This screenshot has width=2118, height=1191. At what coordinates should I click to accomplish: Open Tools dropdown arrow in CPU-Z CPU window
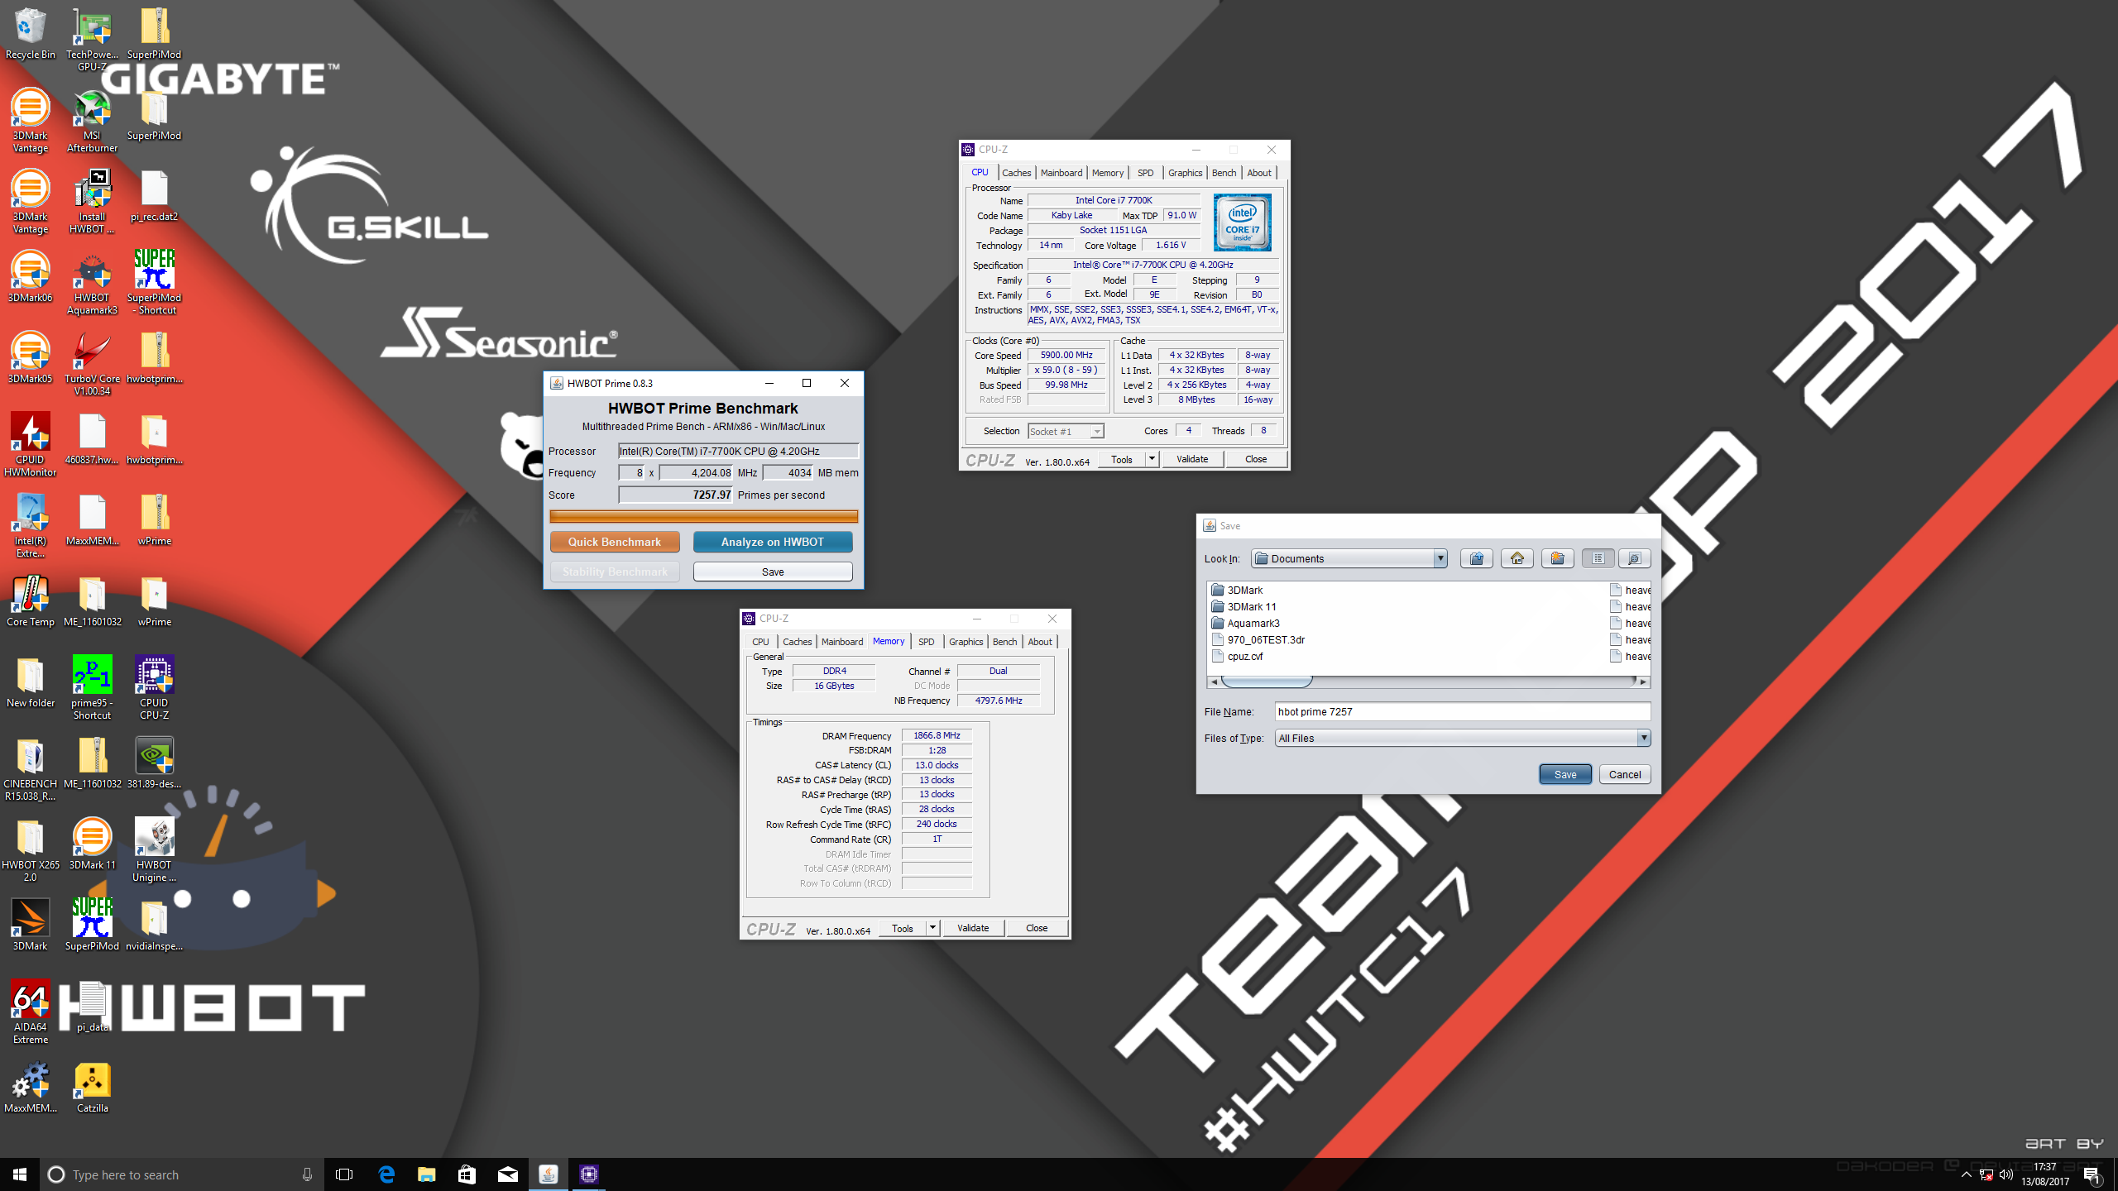coord(1152,459)
